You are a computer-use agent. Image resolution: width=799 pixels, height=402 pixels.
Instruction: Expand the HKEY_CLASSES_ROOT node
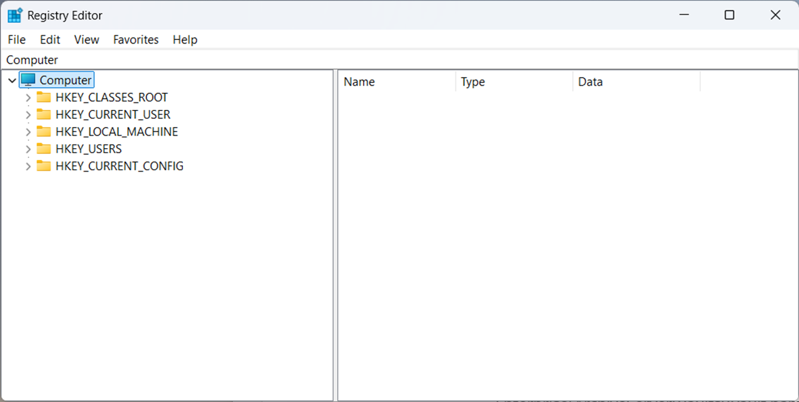coord(28,97)
